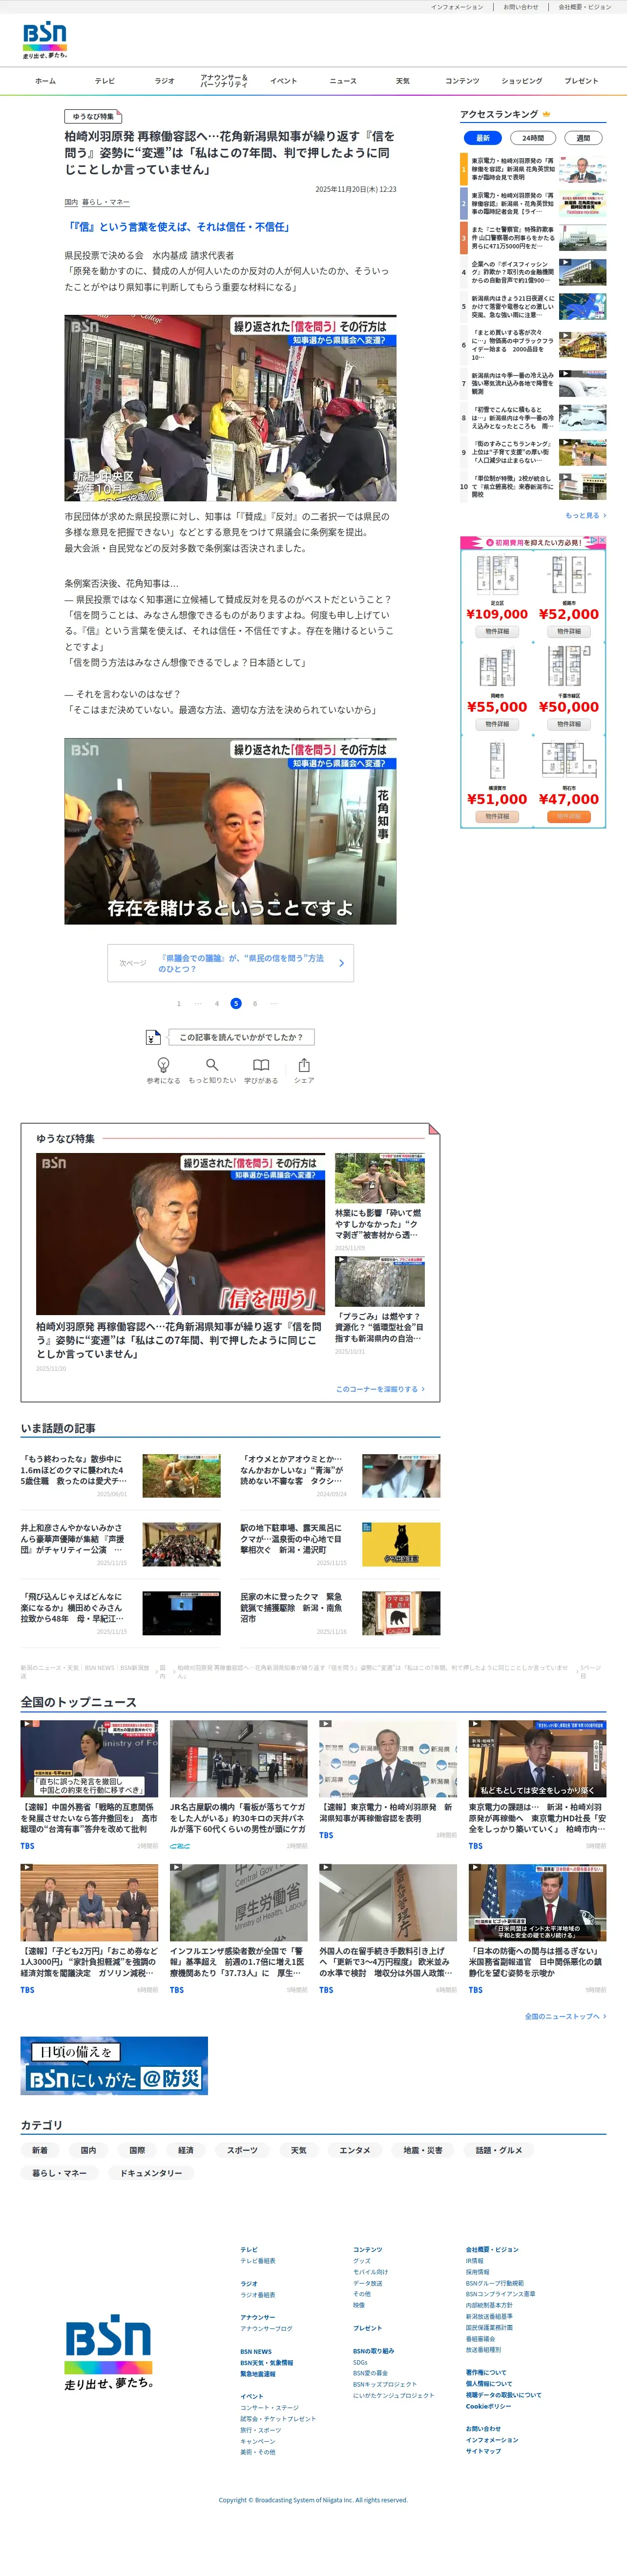Select the 新着 category tag

tap(40, 2150)
